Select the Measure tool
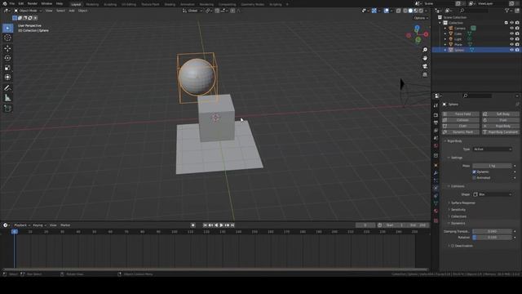 [7, 98]
